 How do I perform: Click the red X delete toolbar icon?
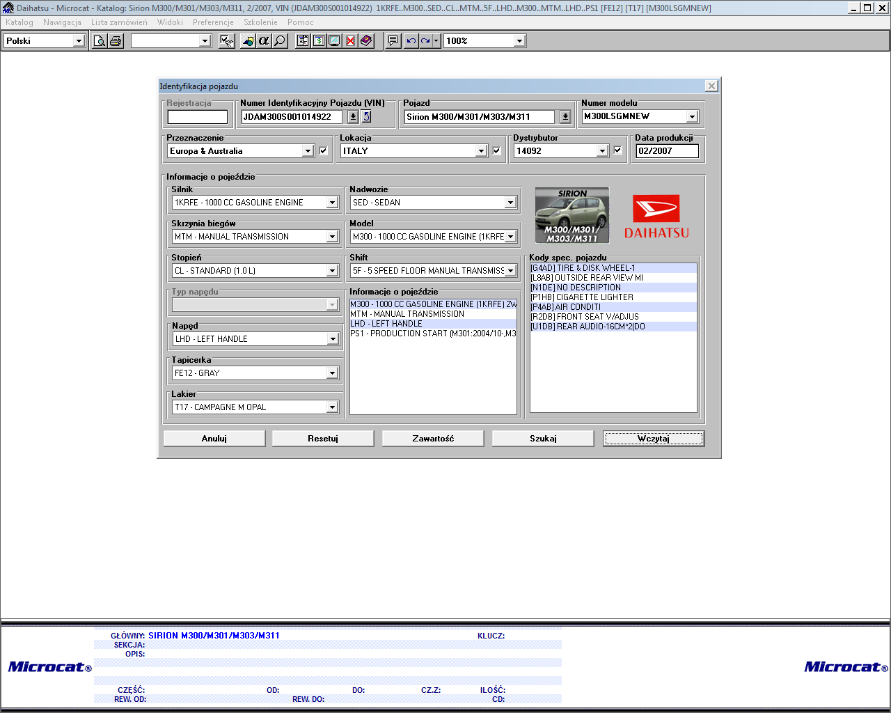351,41
